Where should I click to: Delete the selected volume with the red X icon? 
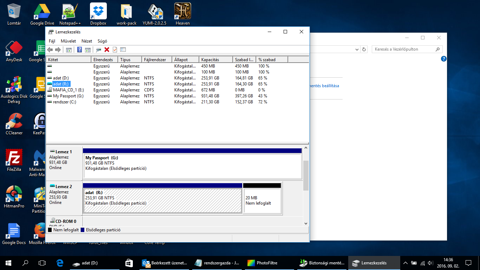(x=106, y=50)
